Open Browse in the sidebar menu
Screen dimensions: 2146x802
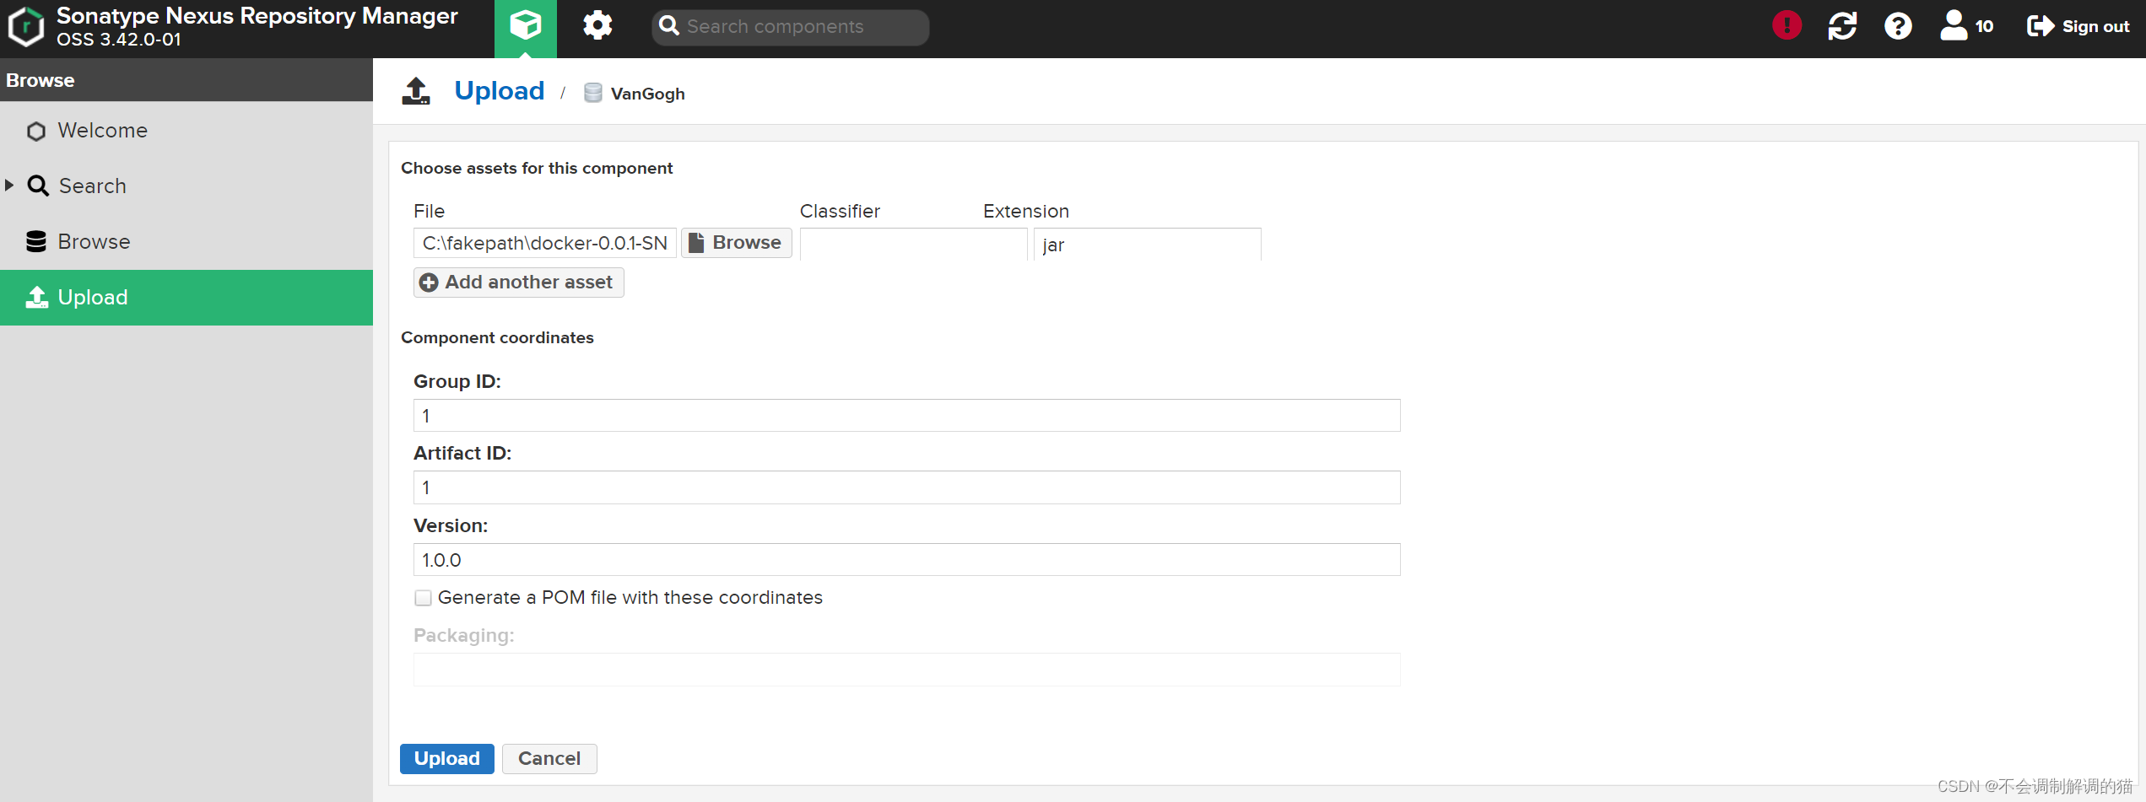pos(186,241)
